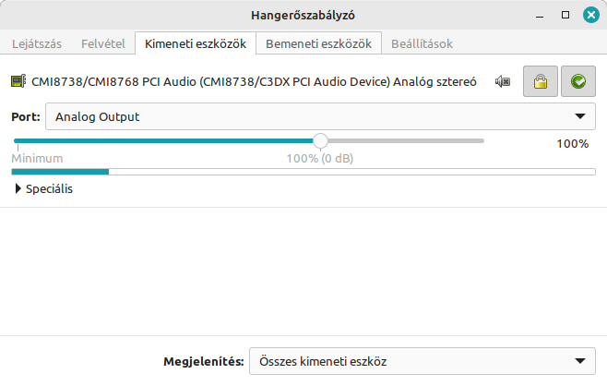Image resolution: width=607 pixels, height=386 pixels.
Task: Select the Kimeneti eszközök tab
Action: (196, 43)
